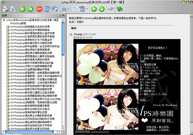Open Photoshop音画教程:绘制逼真的缝绳效果 topic
This screenshot has height=135, width=193.
click(x=35, y=73)
